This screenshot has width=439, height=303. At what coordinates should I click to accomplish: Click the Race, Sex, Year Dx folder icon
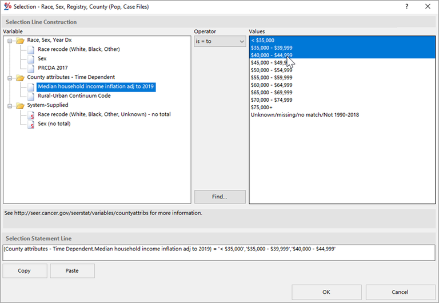click(x=20, y=41)
